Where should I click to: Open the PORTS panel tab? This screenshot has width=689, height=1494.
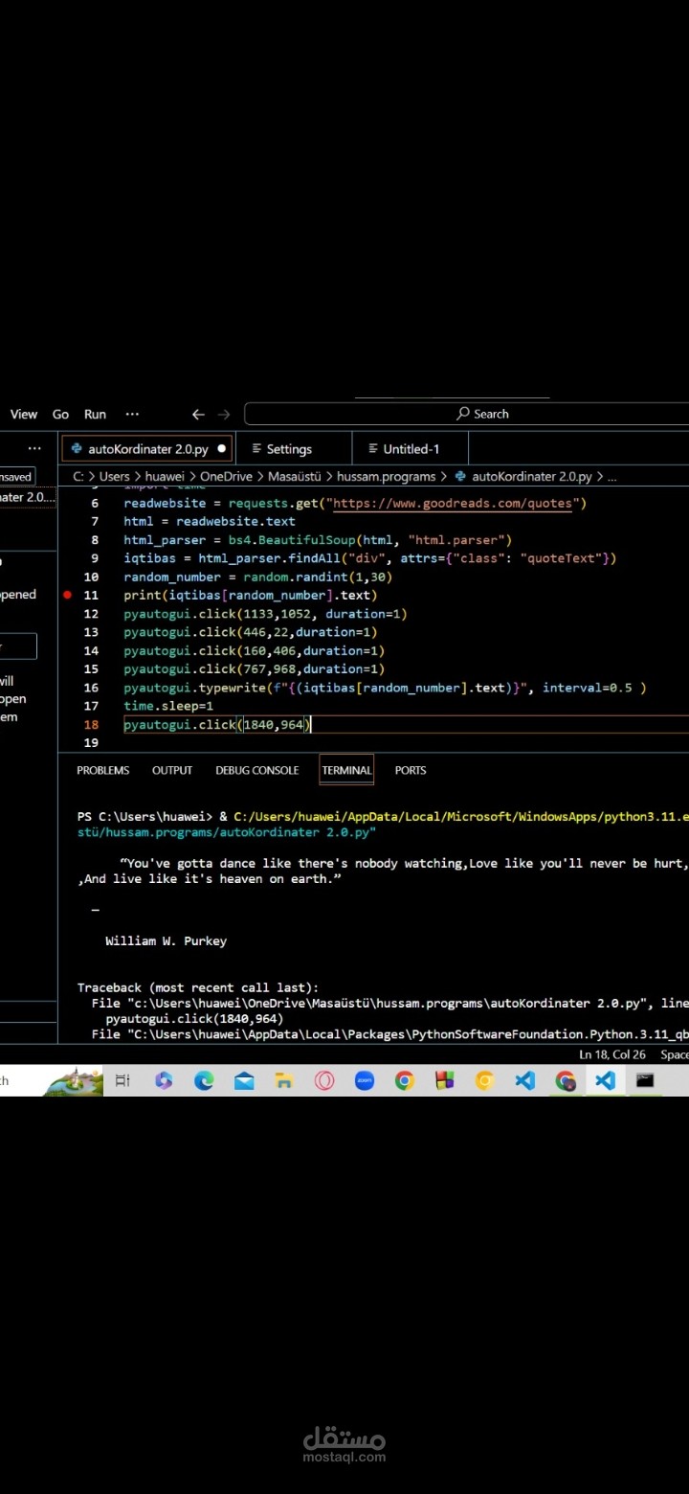tap(411, 770)
